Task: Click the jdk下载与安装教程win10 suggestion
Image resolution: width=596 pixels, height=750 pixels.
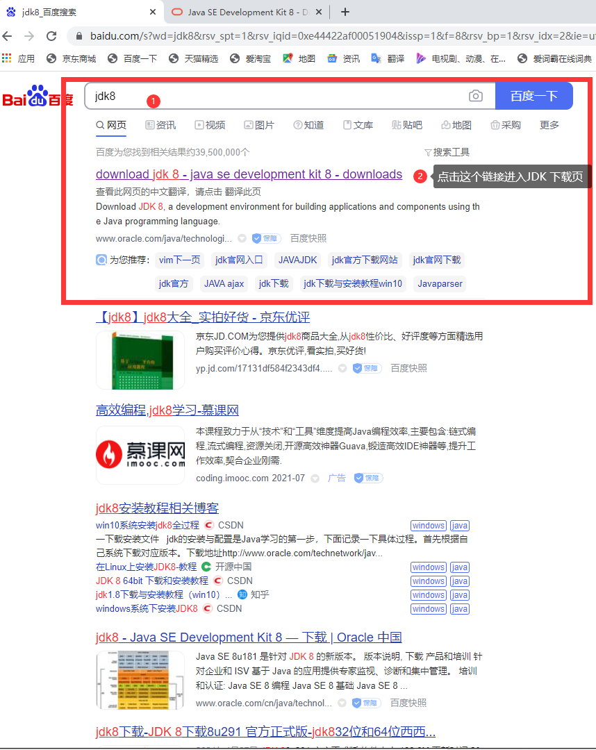Action: (353, 284)
